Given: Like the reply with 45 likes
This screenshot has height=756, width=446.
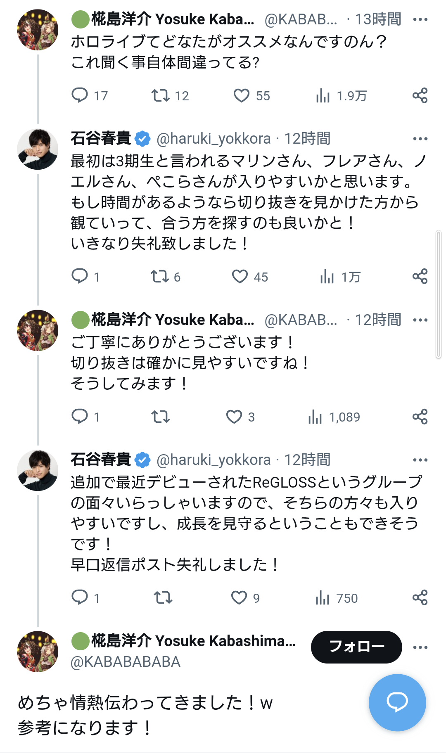Looking at the screenshot, I should [x=240, y=276].
